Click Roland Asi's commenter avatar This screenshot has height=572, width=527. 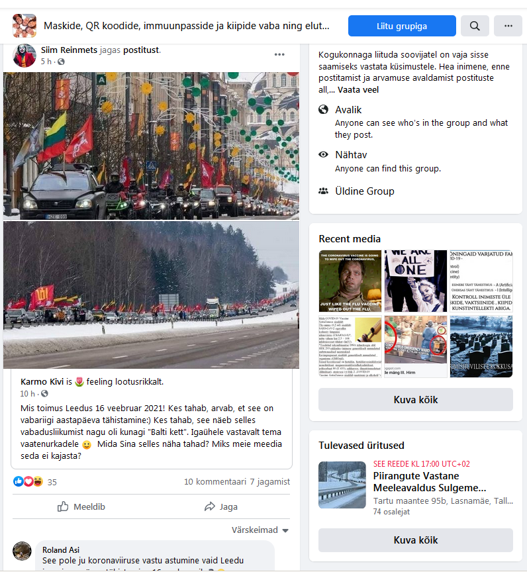[x=23, y=551]
